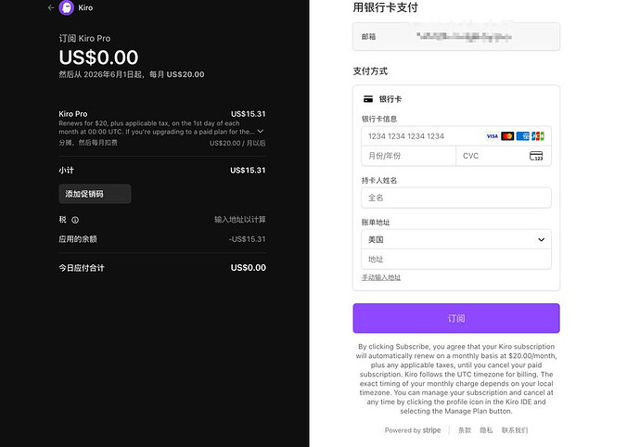Screen dimensions: 640x447
Task: Click the Mastercard icon
Action: 507,136
